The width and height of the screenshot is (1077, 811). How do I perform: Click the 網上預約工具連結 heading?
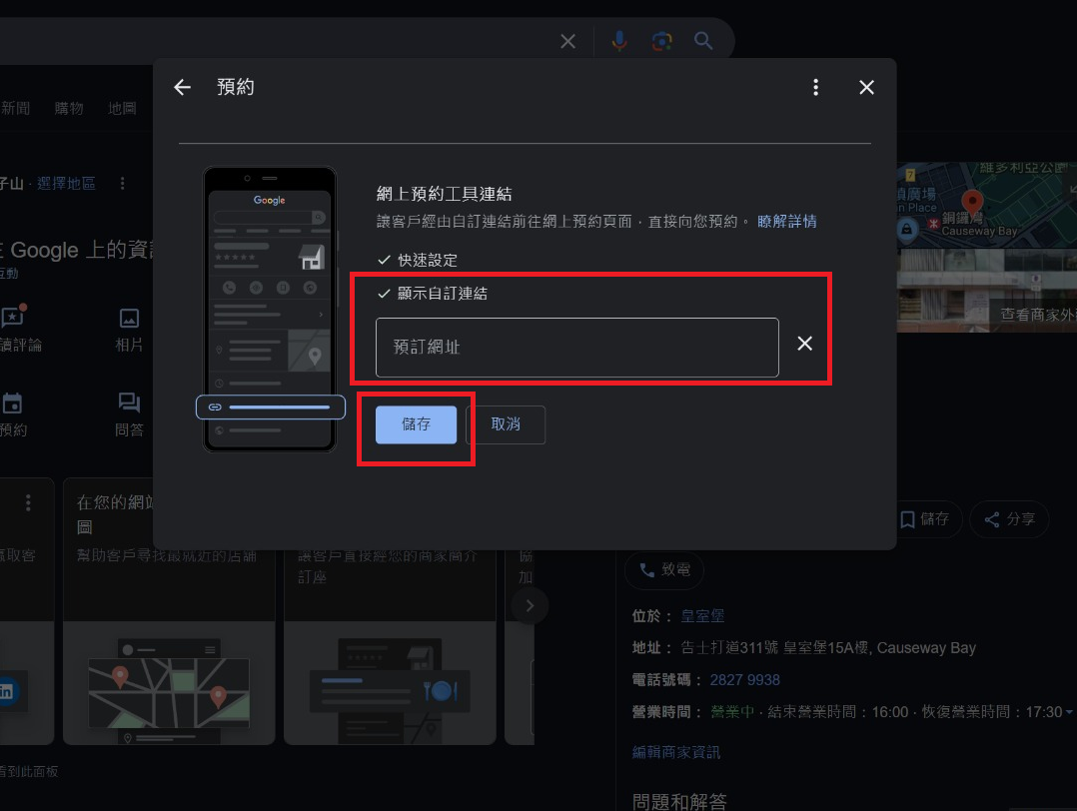click(x=444, y=194)
